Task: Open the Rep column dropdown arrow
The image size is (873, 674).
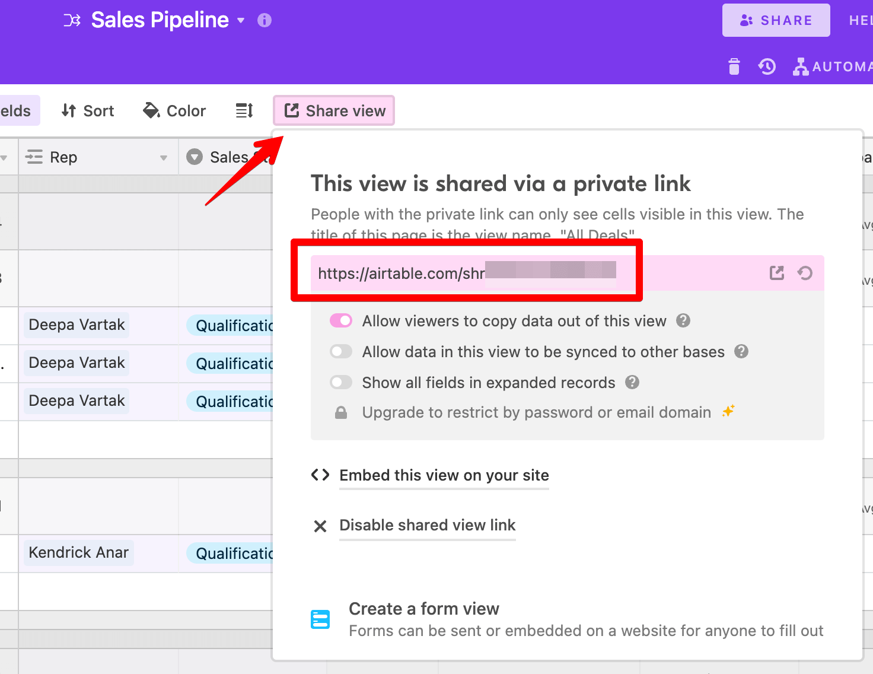Action: (164, 158)
